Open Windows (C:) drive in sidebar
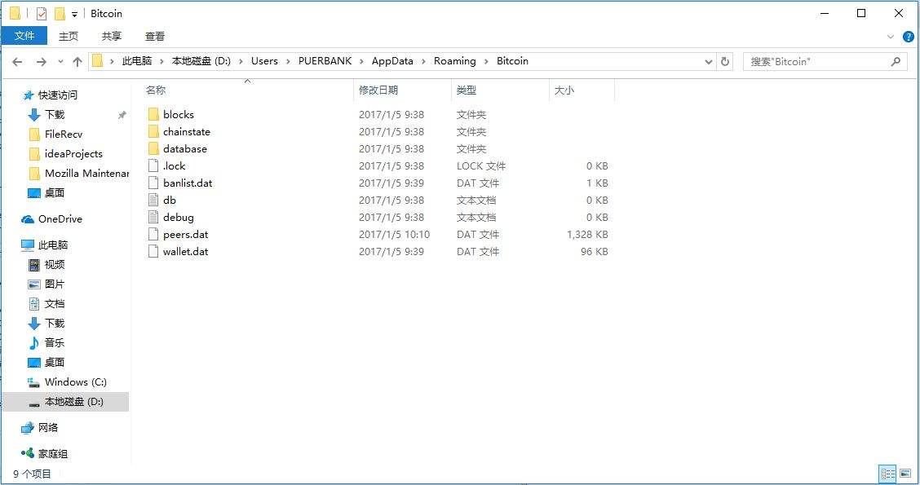The image size is (920, 485). 75,381
